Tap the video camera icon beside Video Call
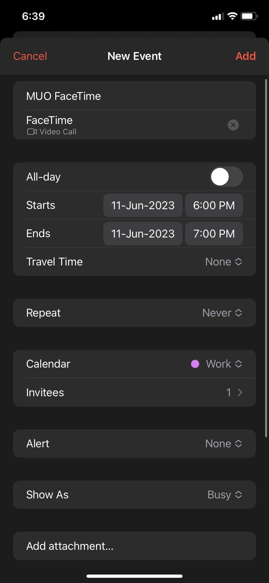The height and width of the screenshot is (583, 269). [32, 132]
